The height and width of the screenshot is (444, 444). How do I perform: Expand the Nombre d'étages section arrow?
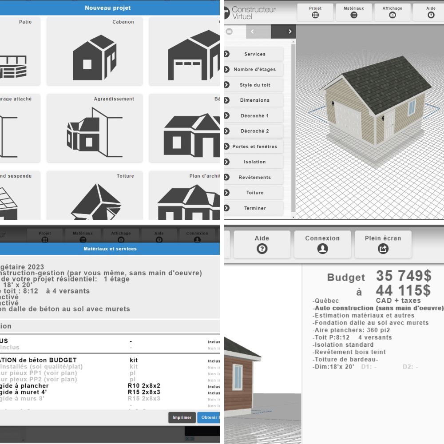227,69
